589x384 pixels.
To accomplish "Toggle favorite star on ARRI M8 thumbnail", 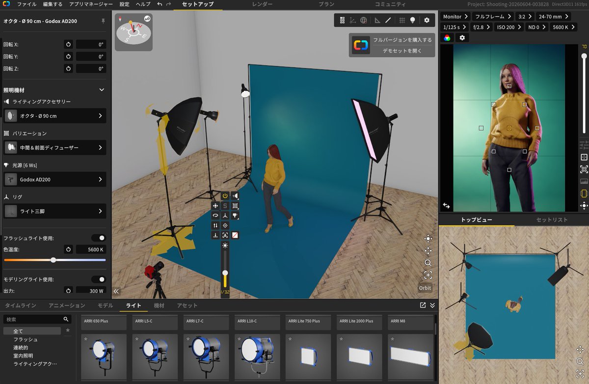I will (392, 338).
